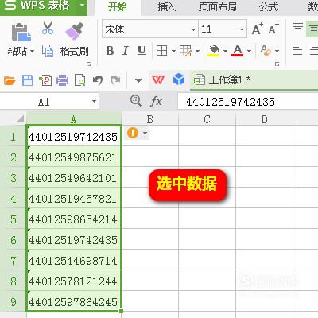Apply cell borders icon
Image resolution: width=318 pixels, height=318 pixels.
[161, 51]
